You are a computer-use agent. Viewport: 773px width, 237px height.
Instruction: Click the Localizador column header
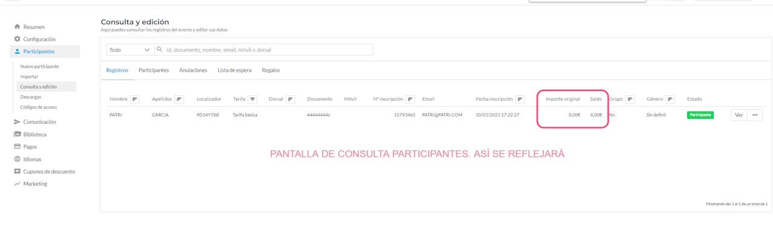coord(209,99)
